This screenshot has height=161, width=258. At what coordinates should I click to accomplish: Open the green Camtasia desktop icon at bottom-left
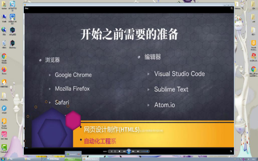(x=4, y=147)
